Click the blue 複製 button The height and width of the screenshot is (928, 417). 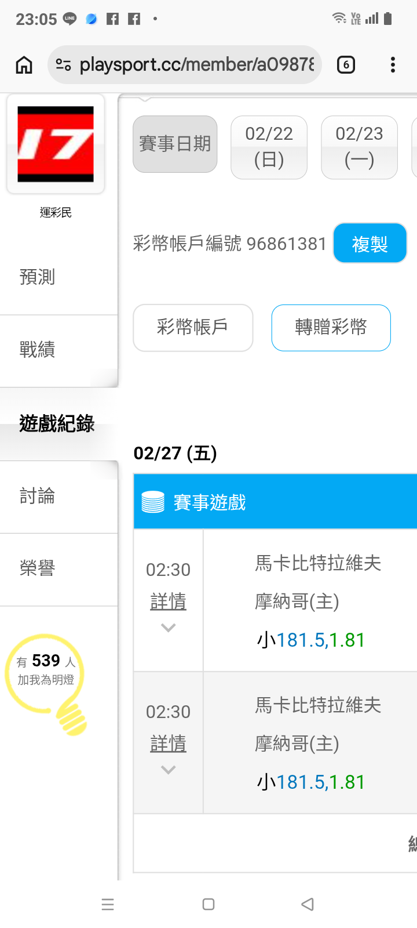(x=370, y=244)
